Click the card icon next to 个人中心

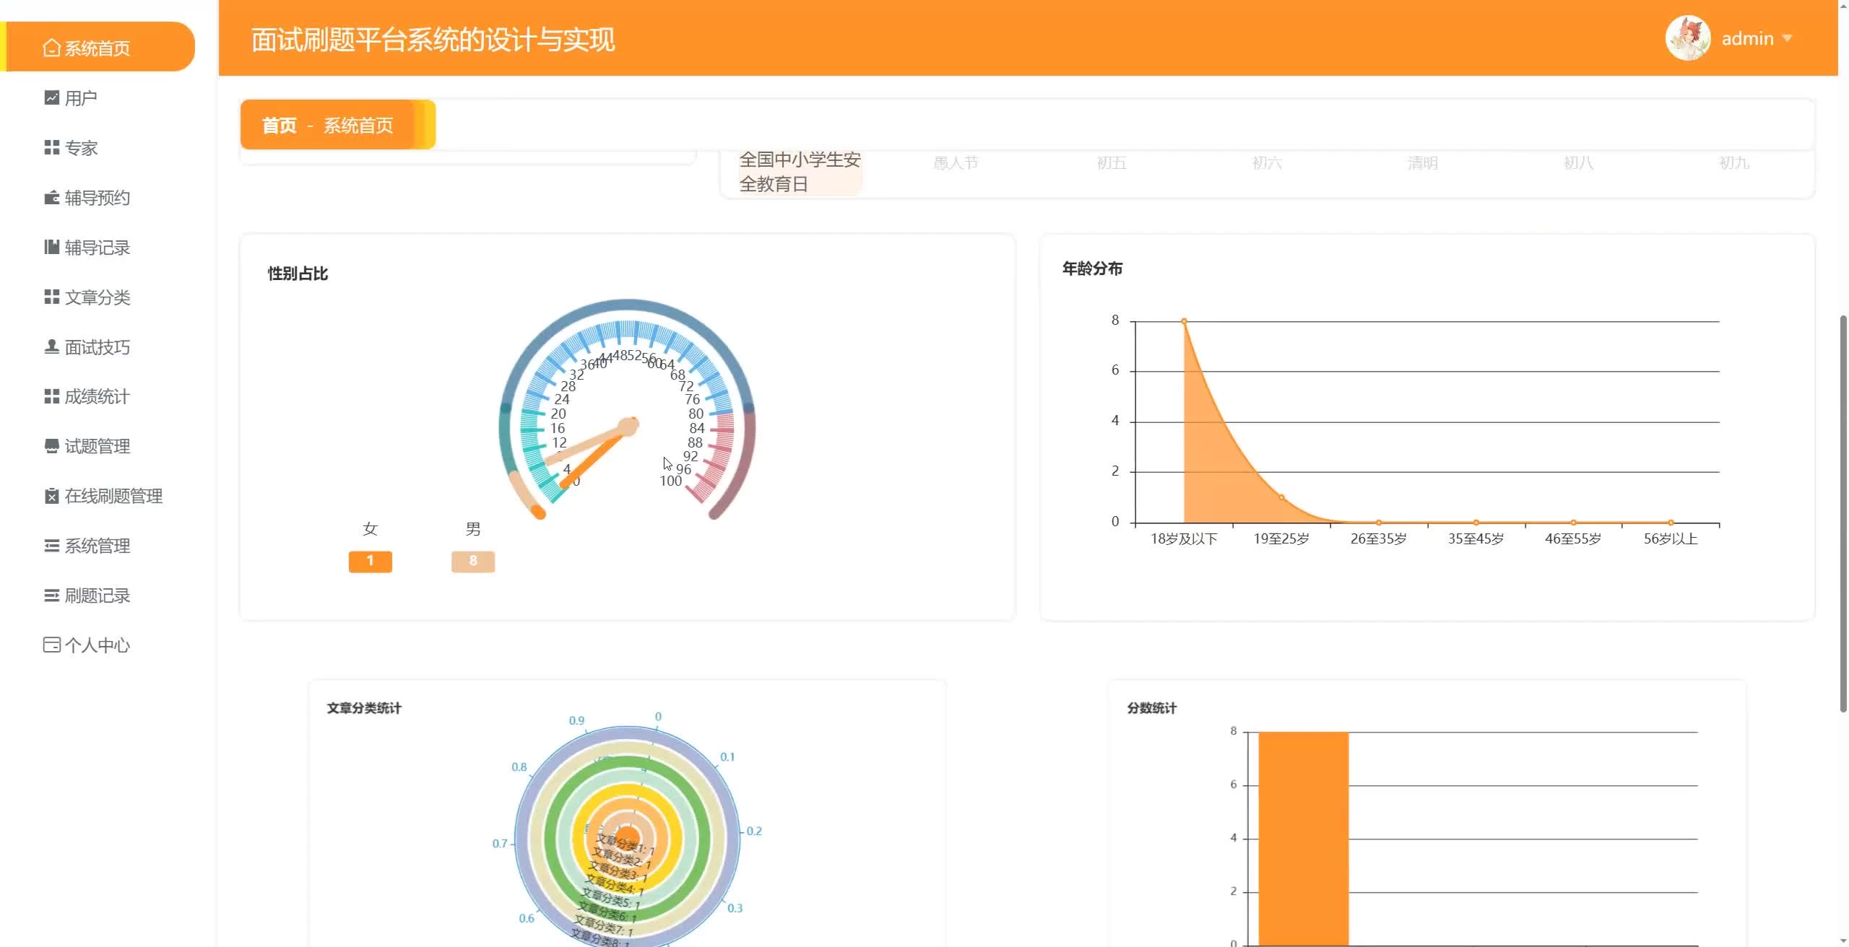pyautogui.click(x=51, y=645)
